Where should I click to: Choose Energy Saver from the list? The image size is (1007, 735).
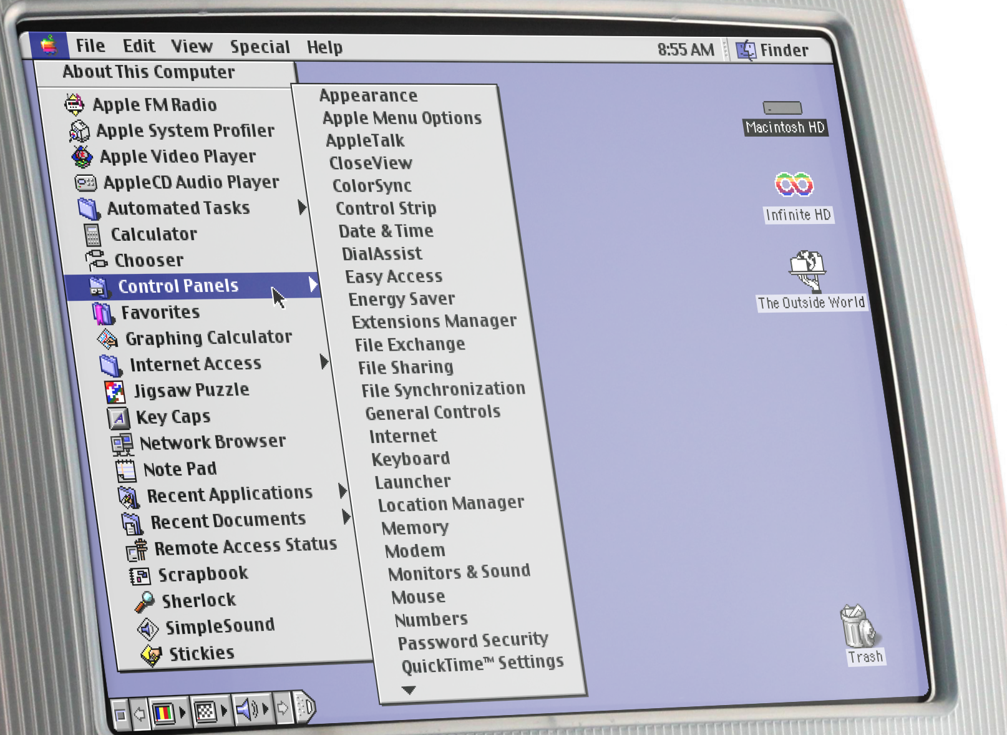402,299
